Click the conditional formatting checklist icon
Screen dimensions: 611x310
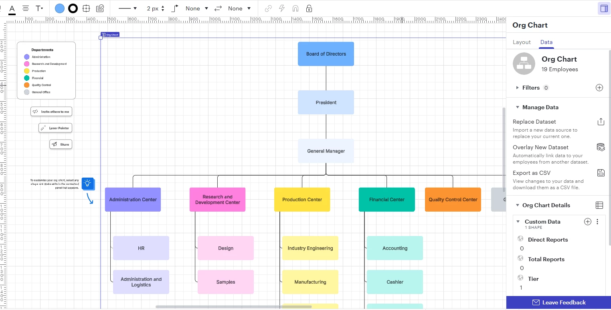[x=100, y=8]
